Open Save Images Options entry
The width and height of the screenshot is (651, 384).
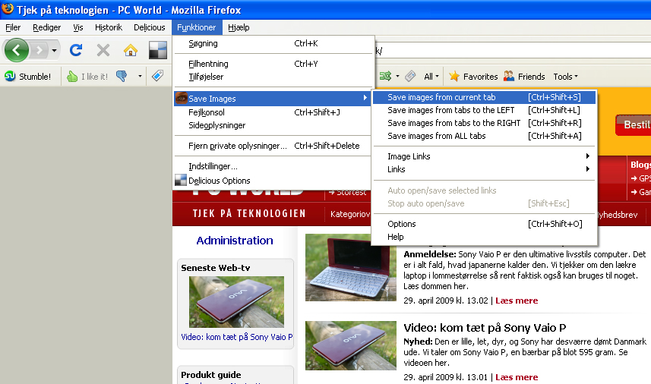(402, 224)
